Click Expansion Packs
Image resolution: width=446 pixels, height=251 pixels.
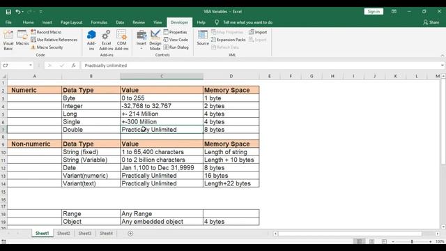coord(229,40)
